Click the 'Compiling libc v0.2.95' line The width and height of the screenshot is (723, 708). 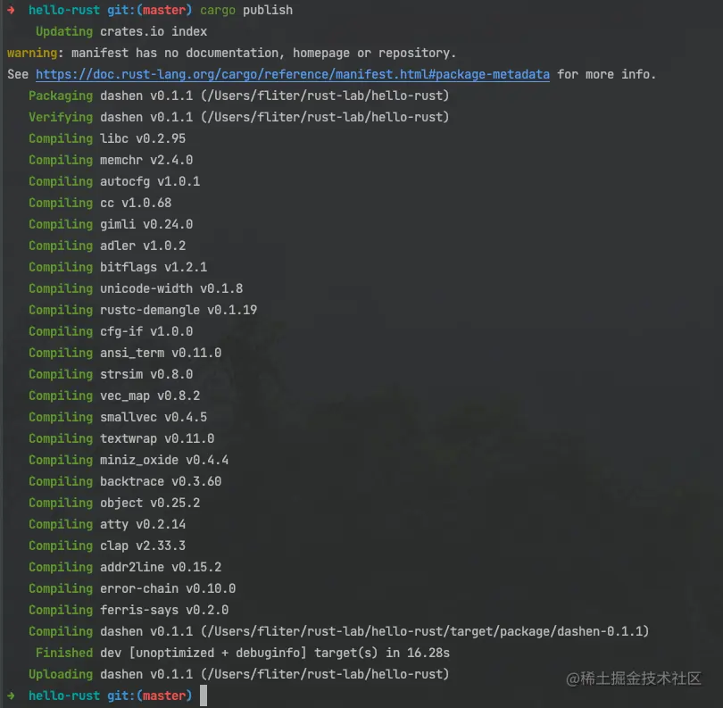[x=107, y=138]
